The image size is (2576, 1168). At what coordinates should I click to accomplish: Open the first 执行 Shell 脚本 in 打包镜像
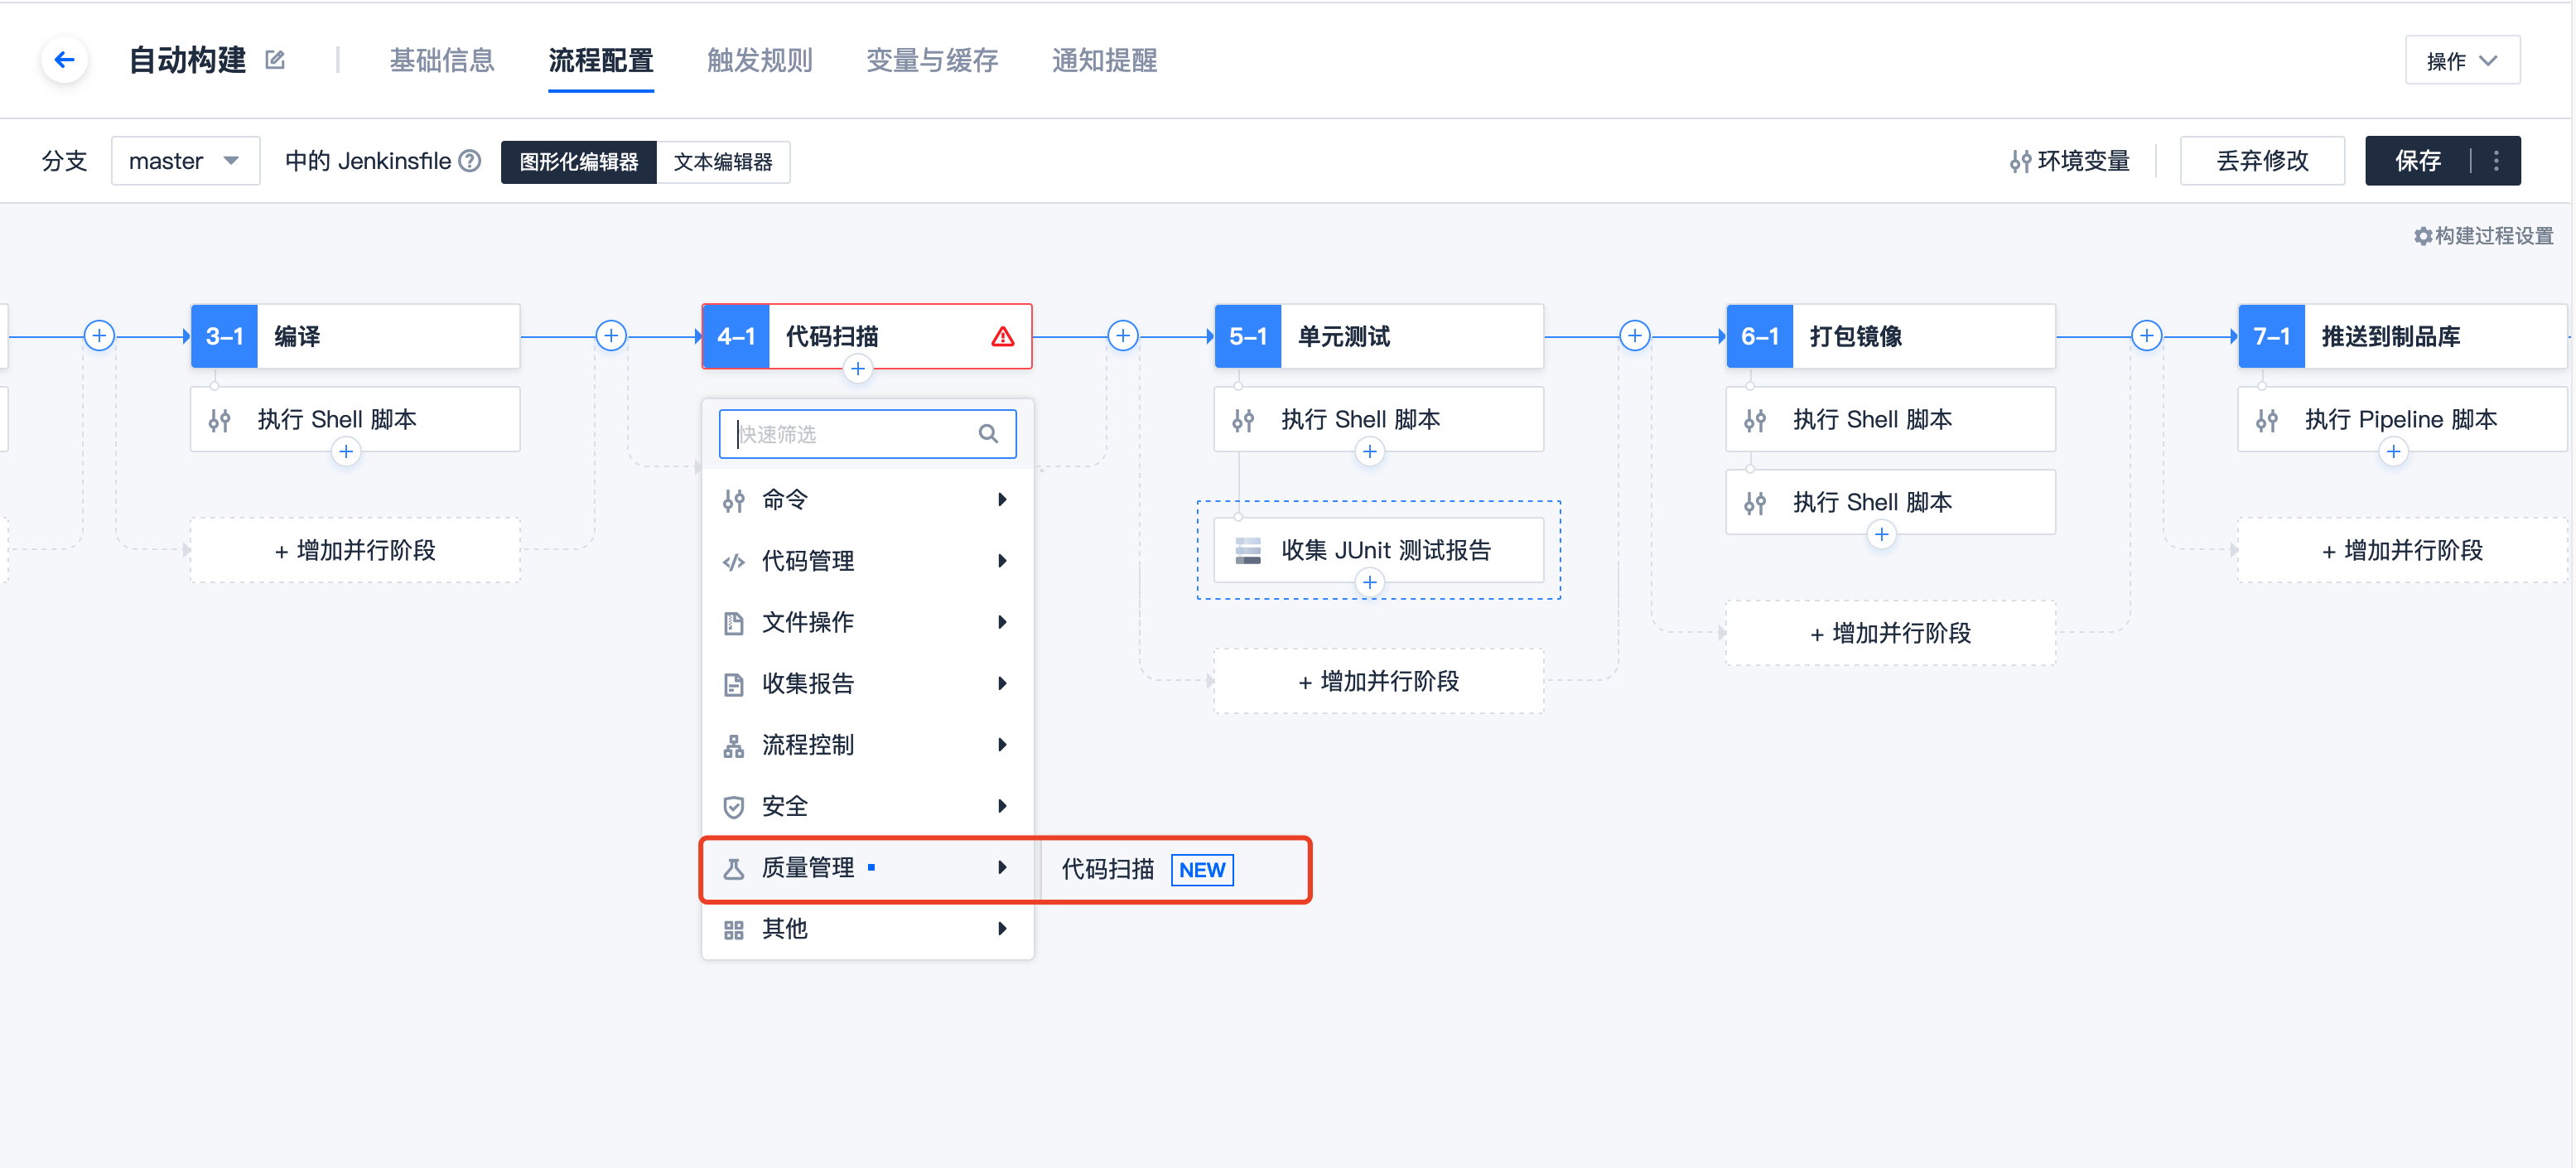click(x=1890, y=420)
